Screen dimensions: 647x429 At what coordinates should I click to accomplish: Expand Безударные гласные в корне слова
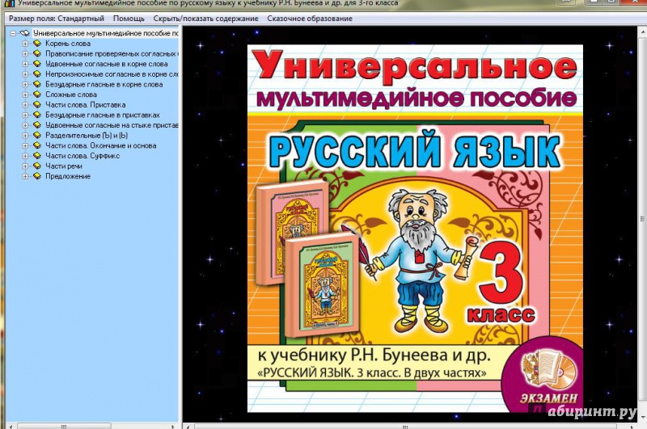(x=25, y=85)
